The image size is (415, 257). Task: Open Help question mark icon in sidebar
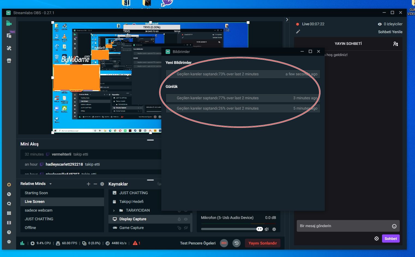9,232
